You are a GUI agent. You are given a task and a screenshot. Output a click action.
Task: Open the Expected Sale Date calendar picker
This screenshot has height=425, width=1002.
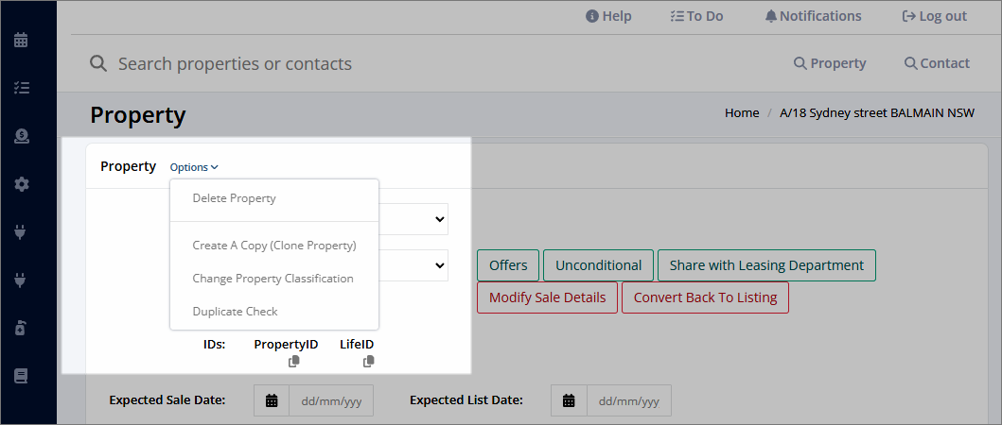272,400
